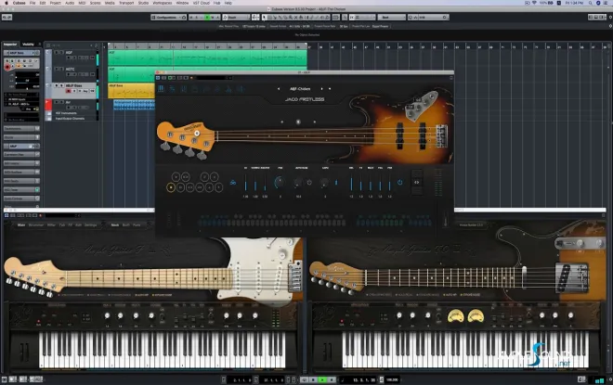Click the Both button in Ample Guitar F
613x385 pixels.
[126, 225]
